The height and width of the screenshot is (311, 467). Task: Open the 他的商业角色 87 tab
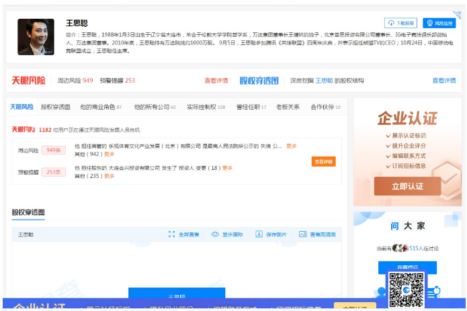pos(101,107)
